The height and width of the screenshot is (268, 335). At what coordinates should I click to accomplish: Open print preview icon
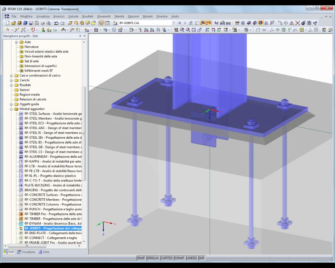tap(49, 23)
